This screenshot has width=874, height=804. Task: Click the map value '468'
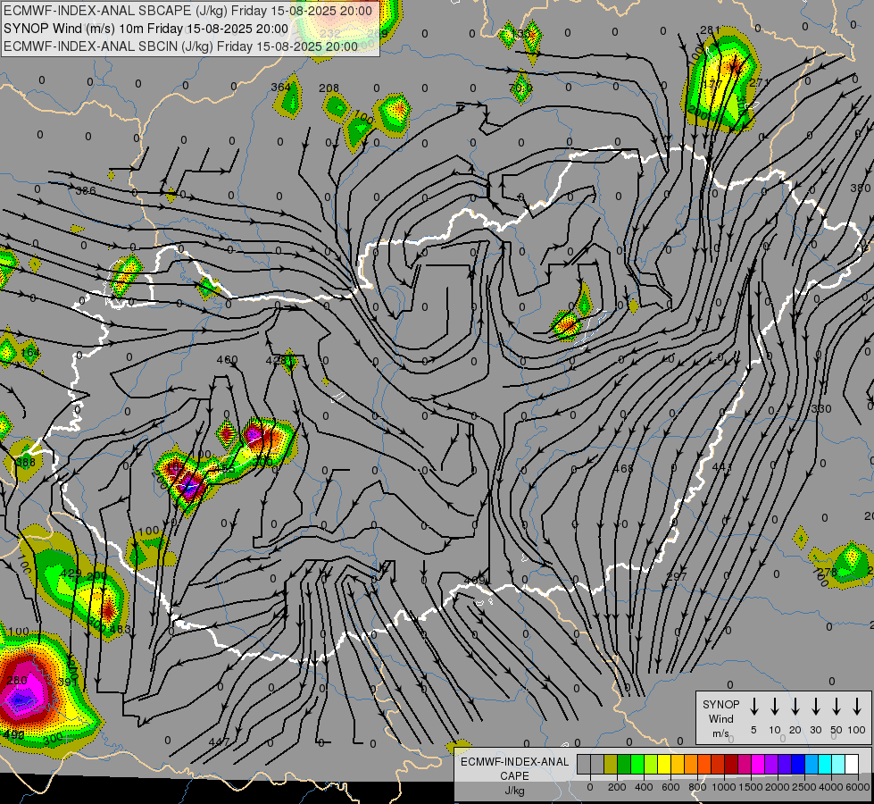click(624, 468)
